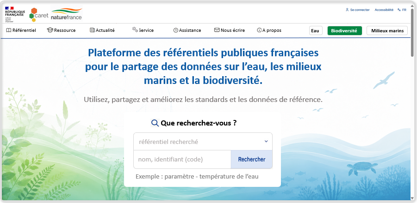Screen dimensions: 417x203
Task: Open the A propos menu
Action: click(x=269, y=30)
